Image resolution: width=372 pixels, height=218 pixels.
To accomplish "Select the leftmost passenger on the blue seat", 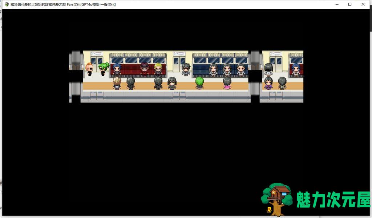I will [x=213, y=69].
